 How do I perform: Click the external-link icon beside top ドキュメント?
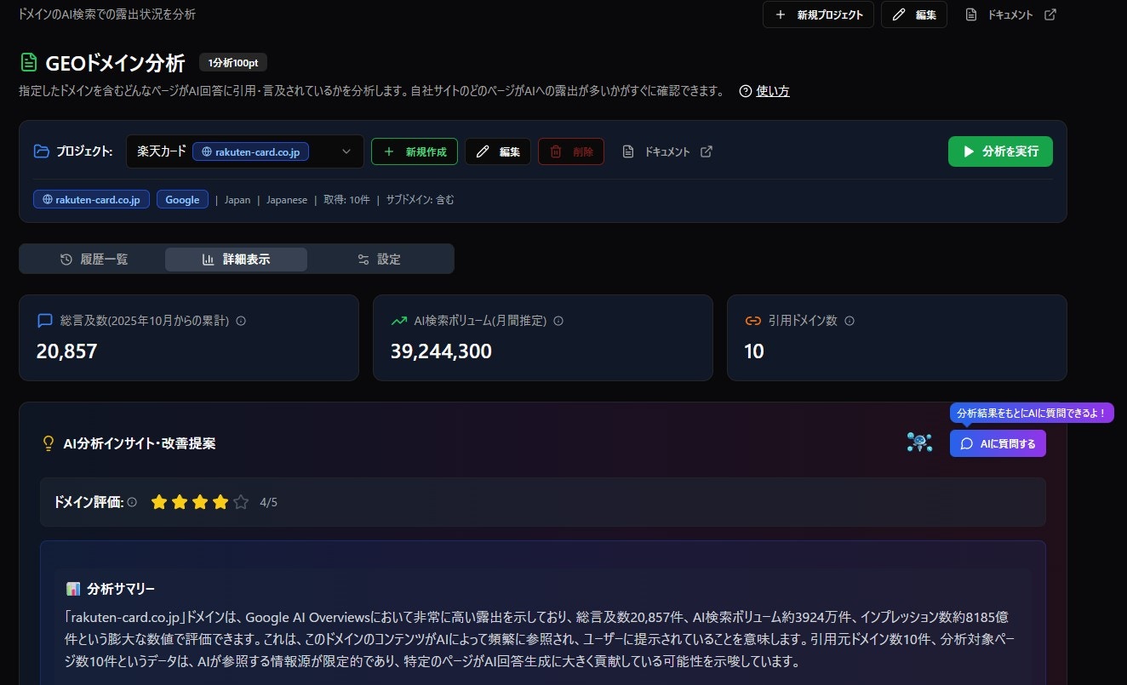tap(1050, 14)
